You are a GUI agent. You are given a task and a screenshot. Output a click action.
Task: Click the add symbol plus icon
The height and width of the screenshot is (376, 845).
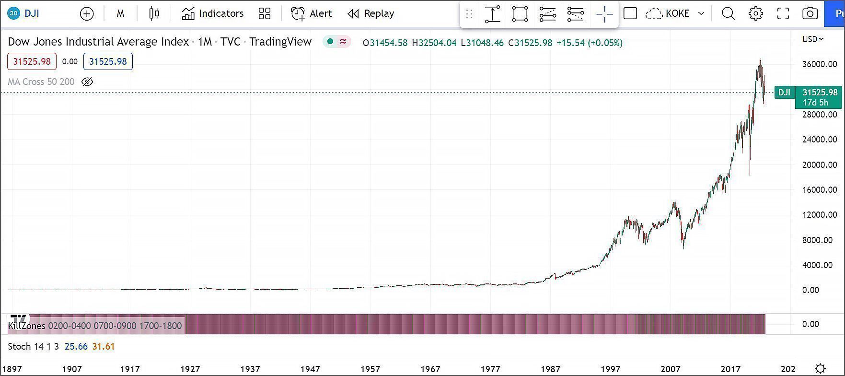87,14
